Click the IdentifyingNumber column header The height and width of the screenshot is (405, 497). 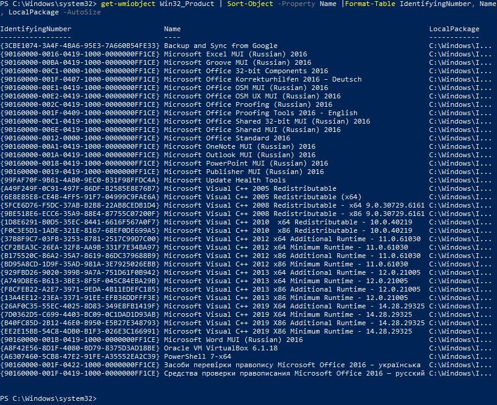(36, 29)
